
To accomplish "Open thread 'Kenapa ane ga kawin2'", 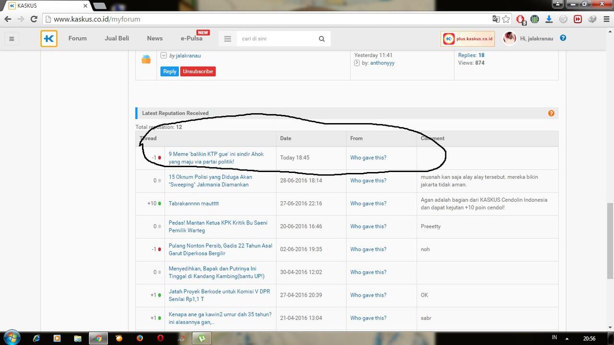I will 220,318.
